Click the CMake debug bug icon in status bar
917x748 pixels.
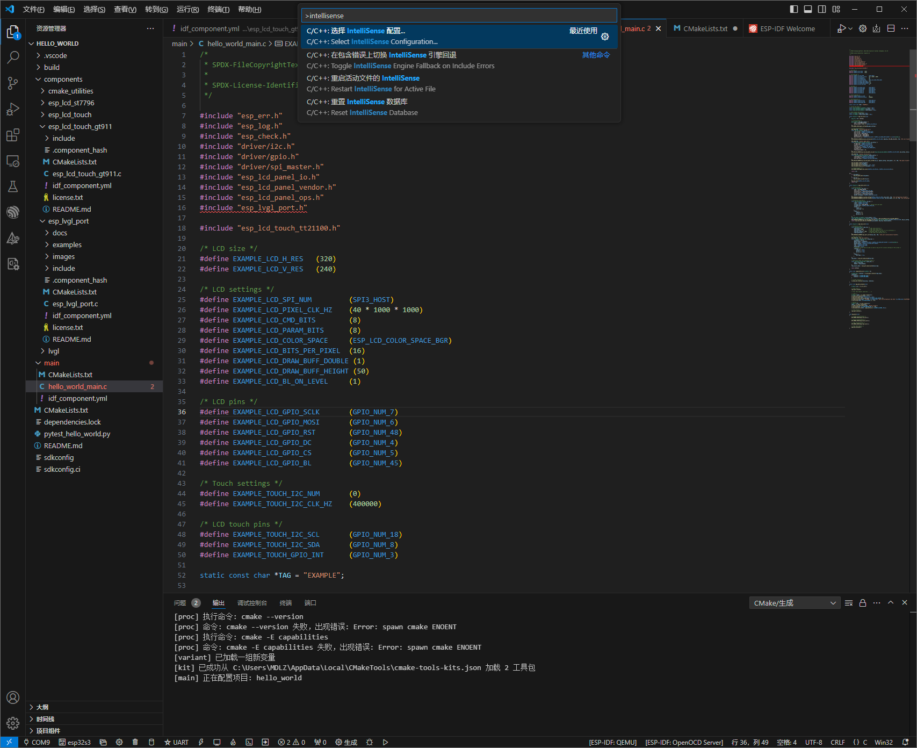point(370,742)
